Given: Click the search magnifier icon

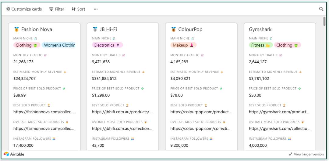Looking at the screenshot, I should [321, 9].
